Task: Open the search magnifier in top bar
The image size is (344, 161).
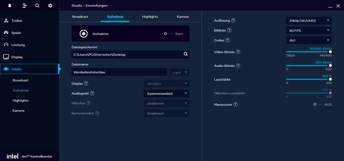Action: click(37, 6)
